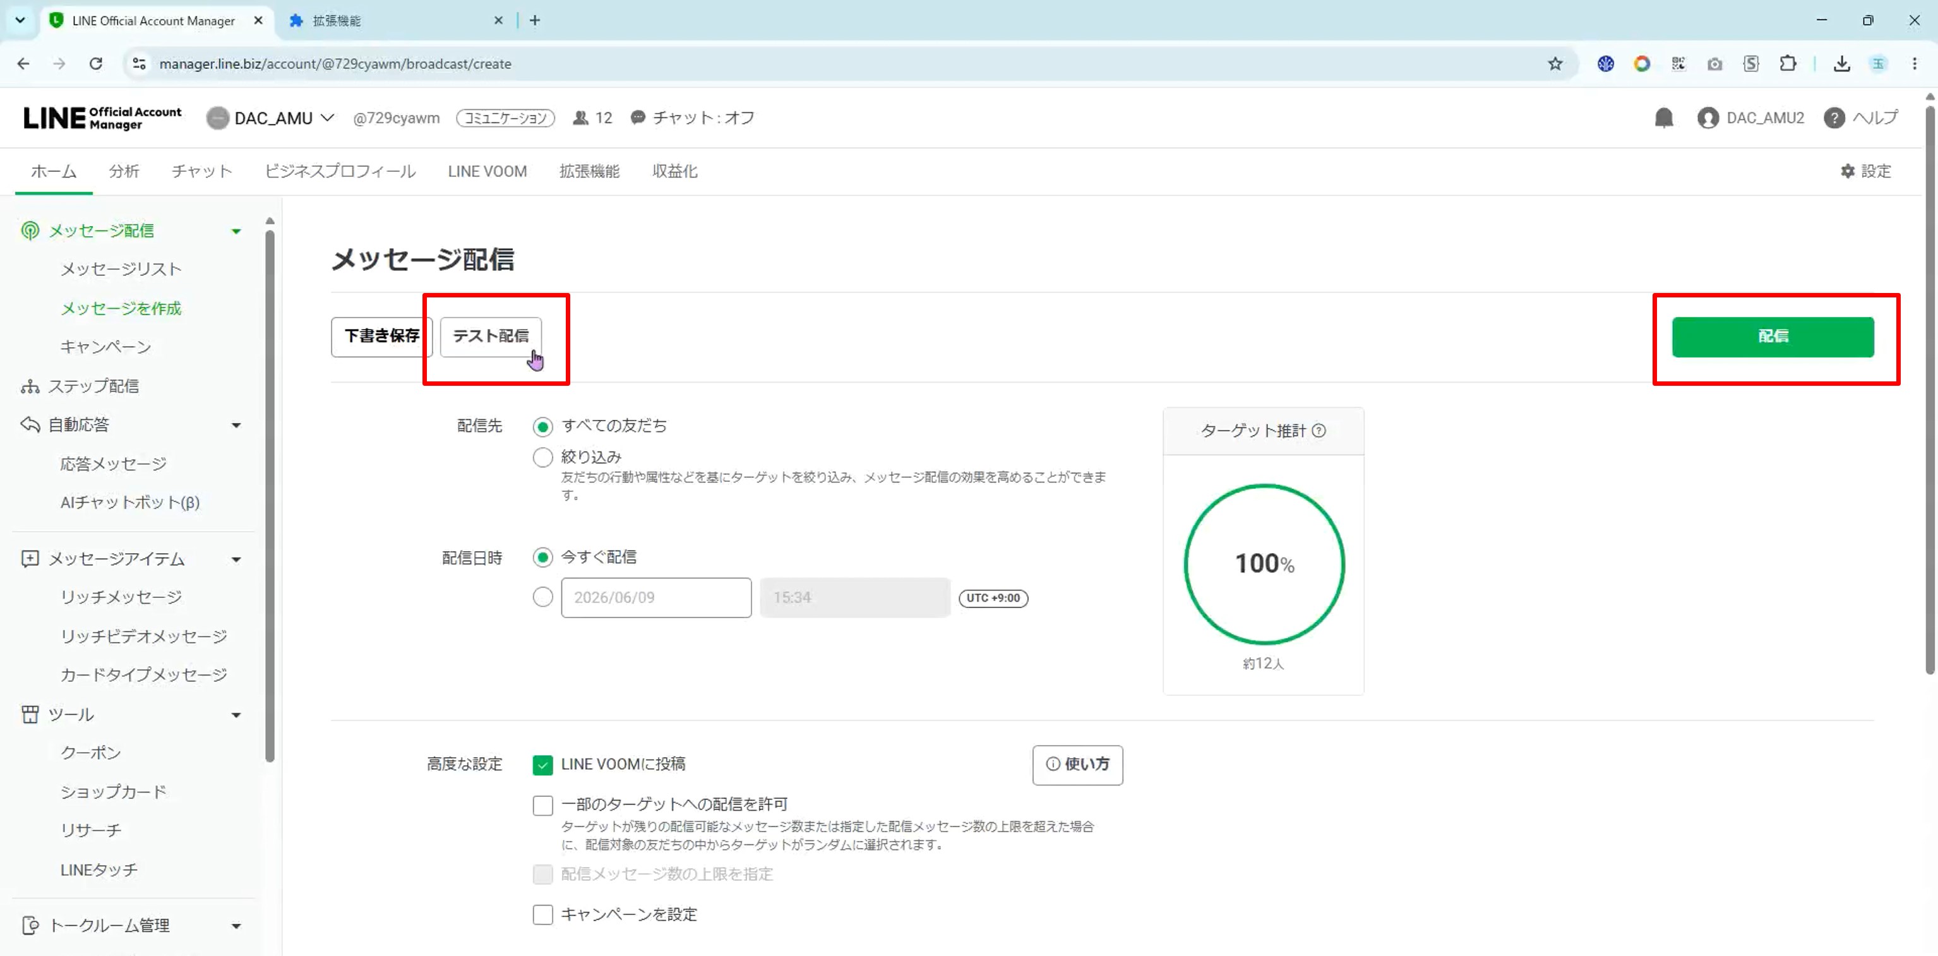
Task: Open AIチャットボット(β) in the sidebar
Action: tap(130, 503)
